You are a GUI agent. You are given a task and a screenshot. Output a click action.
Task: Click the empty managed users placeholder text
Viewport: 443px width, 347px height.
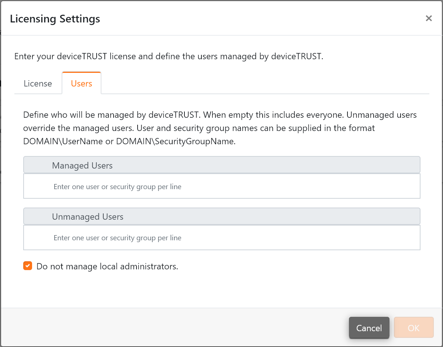click(x=117, y=187)
